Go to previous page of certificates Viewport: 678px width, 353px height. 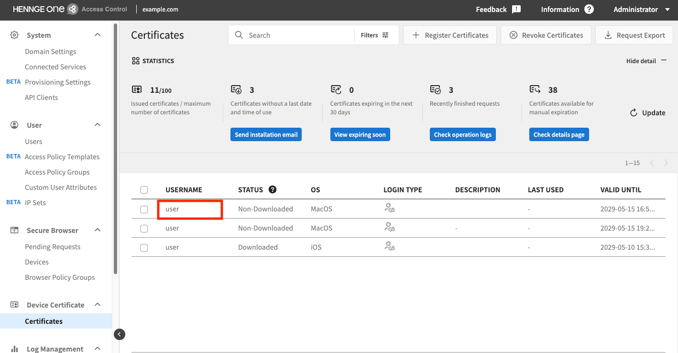click(x=651, y=163)
